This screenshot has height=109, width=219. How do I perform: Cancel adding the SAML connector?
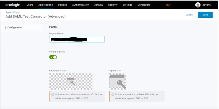pyautogui.click(x=189, y=15)
